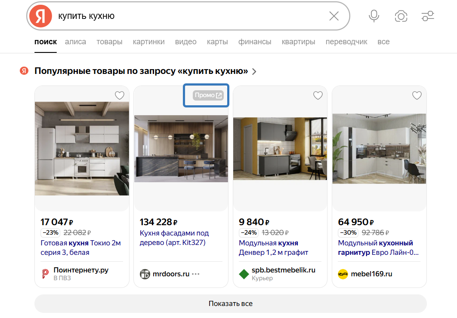Image resolution: width=457 pixels, height=318 pixels.
Task: Open image search via camera icon
Action: [x=401, y=16]
